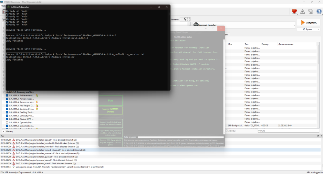
Task: Click API: not logged in status text
Action: [314, 172]
